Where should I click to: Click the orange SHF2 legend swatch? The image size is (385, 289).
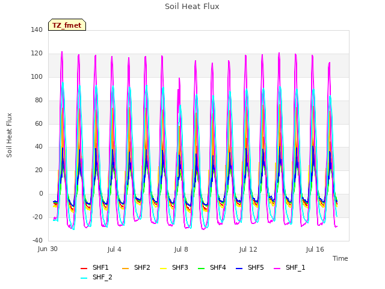pos(126,268)
